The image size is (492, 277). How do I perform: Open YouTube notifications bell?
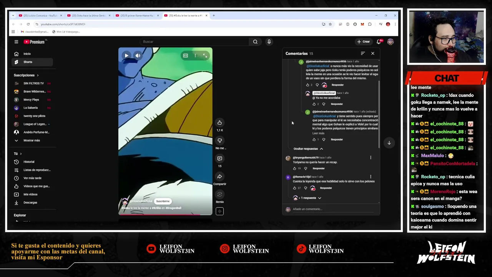click(x=379, y=42)
